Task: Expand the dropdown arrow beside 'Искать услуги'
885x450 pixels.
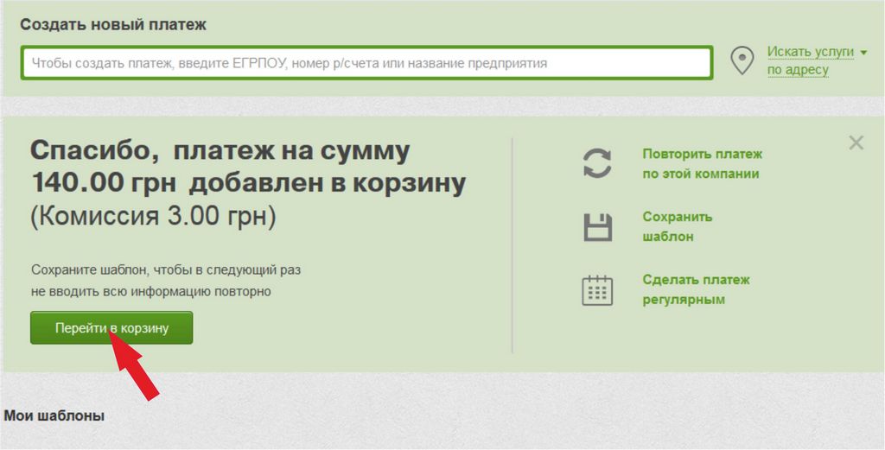Action: point(863,53)
